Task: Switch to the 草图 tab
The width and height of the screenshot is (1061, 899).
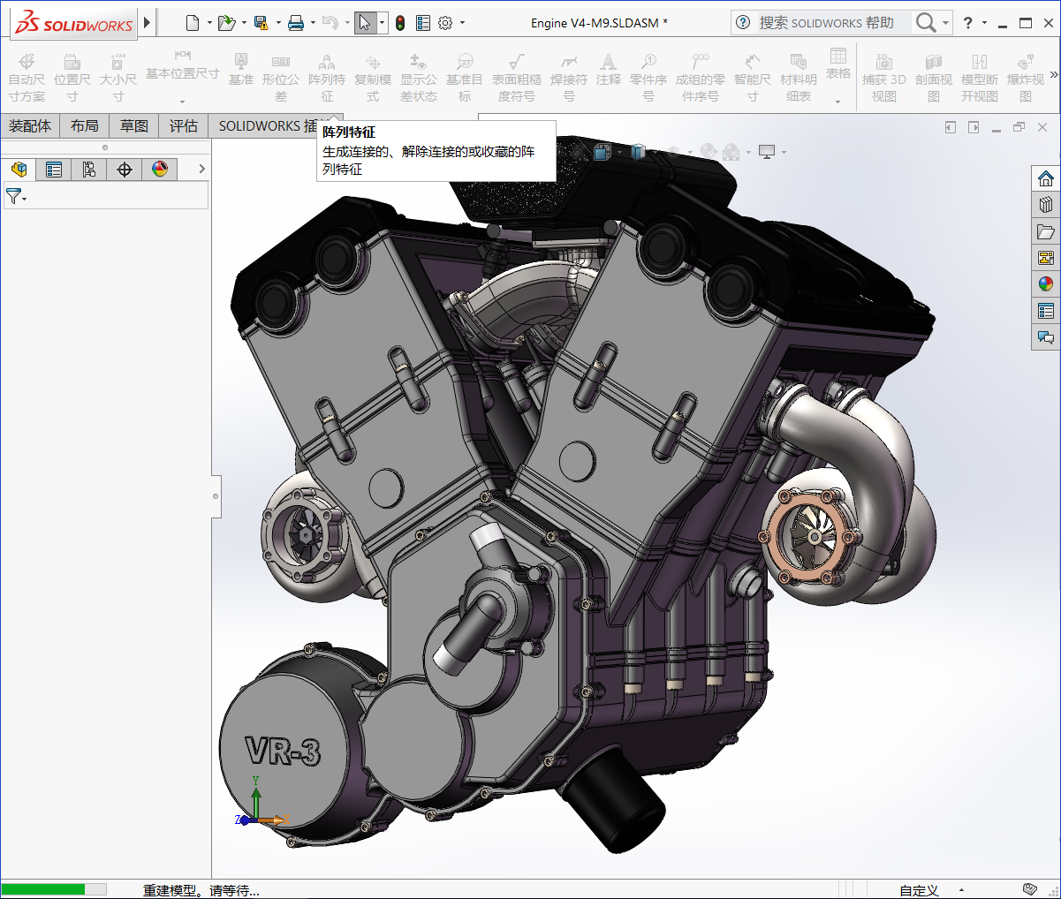Action: 134,126
